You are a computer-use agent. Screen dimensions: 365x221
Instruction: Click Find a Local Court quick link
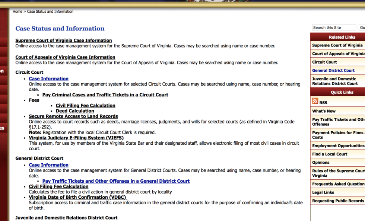[x=330, y=154]
